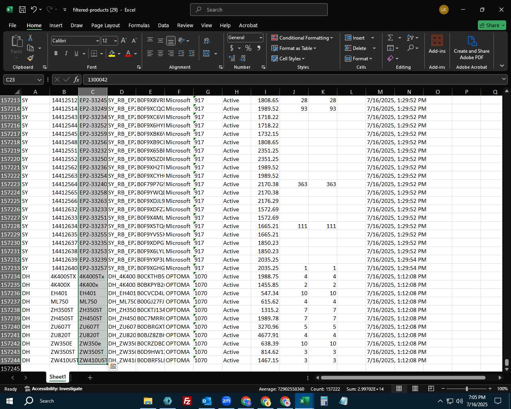The image size is (511, 409).
Task: Expand the Conditional Formatting menu
Action: pyautogui.click(x=302, y=38)
